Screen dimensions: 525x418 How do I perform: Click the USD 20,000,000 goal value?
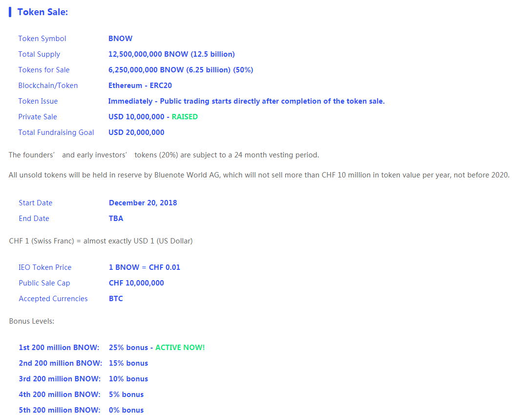[x=136, y=132]
